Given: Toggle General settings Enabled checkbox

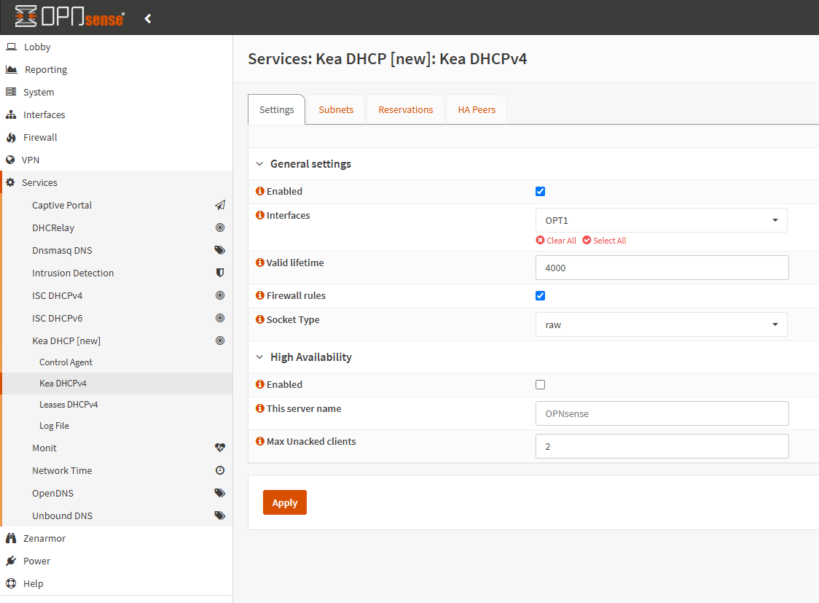Looking at the screenshot, I should (x=540, y=191).
